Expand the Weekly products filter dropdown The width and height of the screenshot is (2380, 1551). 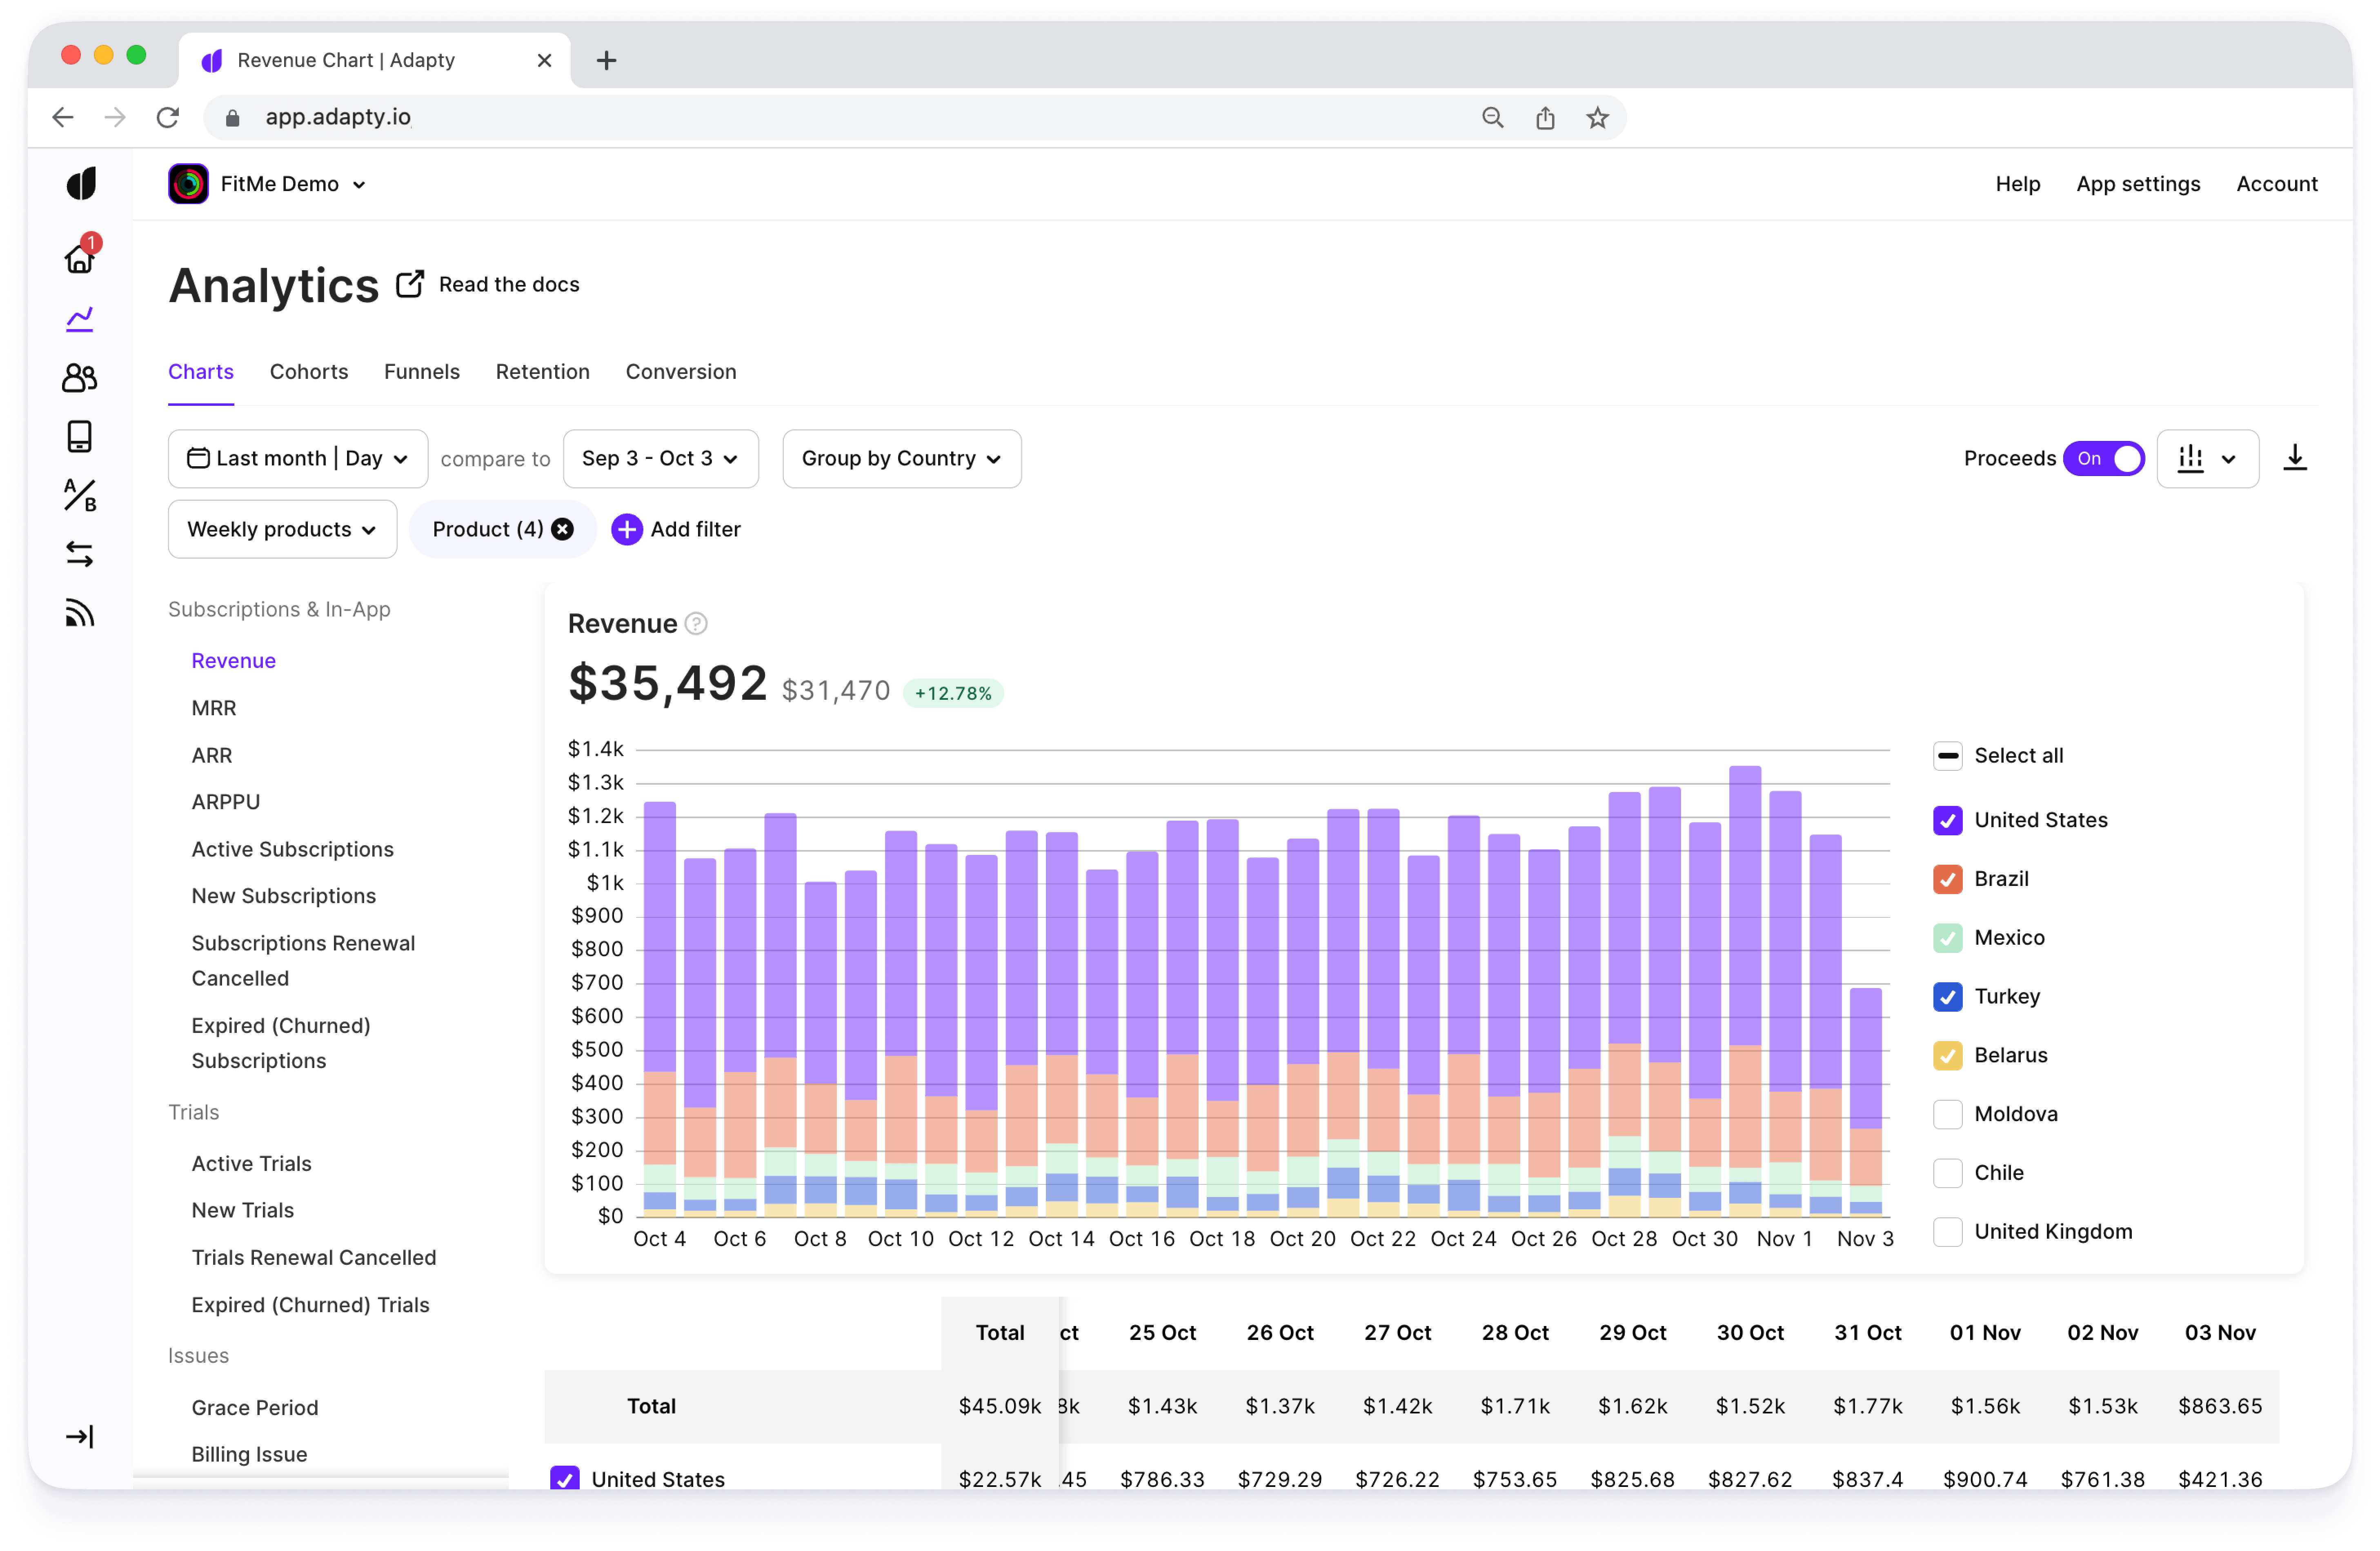click(x=282, y=529)
